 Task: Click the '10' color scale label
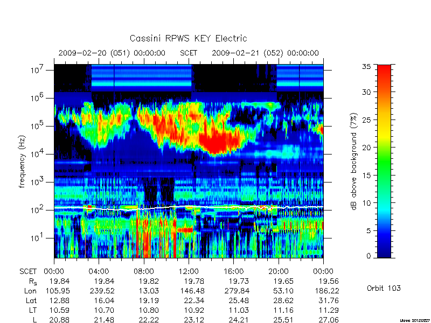click(366, 203)
